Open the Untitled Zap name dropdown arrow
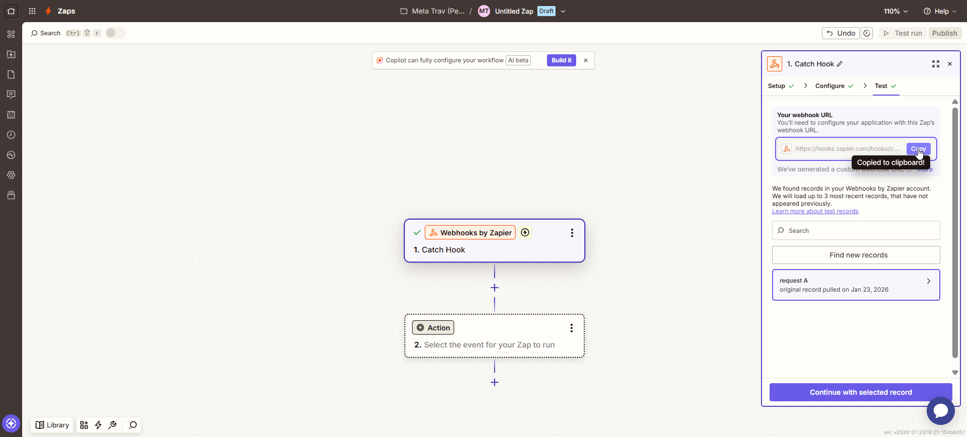 click(x=563, y=11)
